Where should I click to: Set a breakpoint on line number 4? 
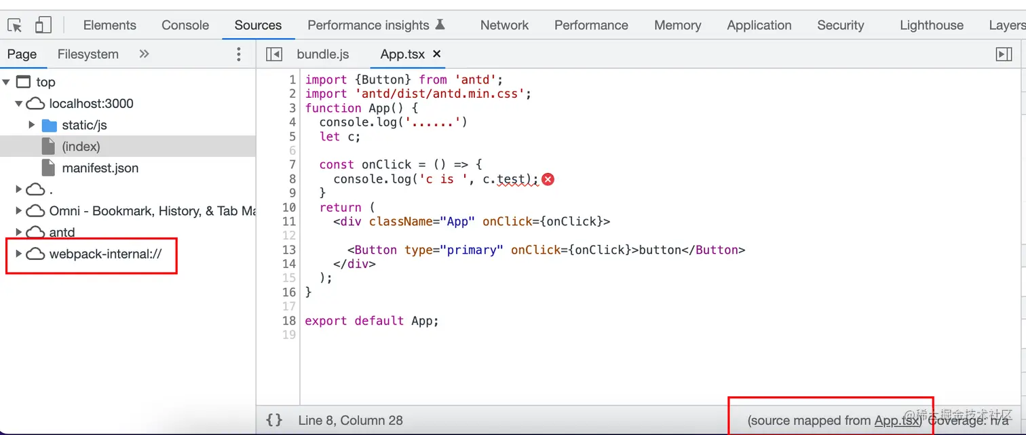(x=292, y=122)
